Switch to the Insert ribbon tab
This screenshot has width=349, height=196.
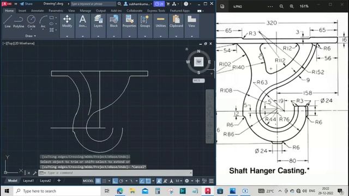point(22,11)
